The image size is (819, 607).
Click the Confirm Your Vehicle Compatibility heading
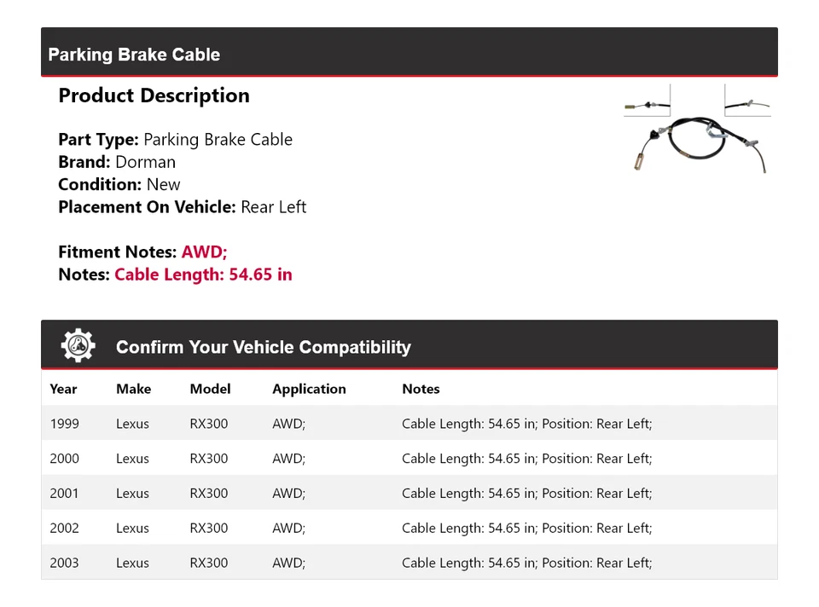pyautogui.click(x=263, y=347)
